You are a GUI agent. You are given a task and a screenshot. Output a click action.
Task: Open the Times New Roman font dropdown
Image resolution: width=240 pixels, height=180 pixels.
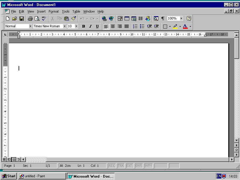[x=64, y=26]
